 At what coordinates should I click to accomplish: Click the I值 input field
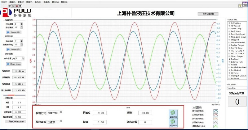19,107
